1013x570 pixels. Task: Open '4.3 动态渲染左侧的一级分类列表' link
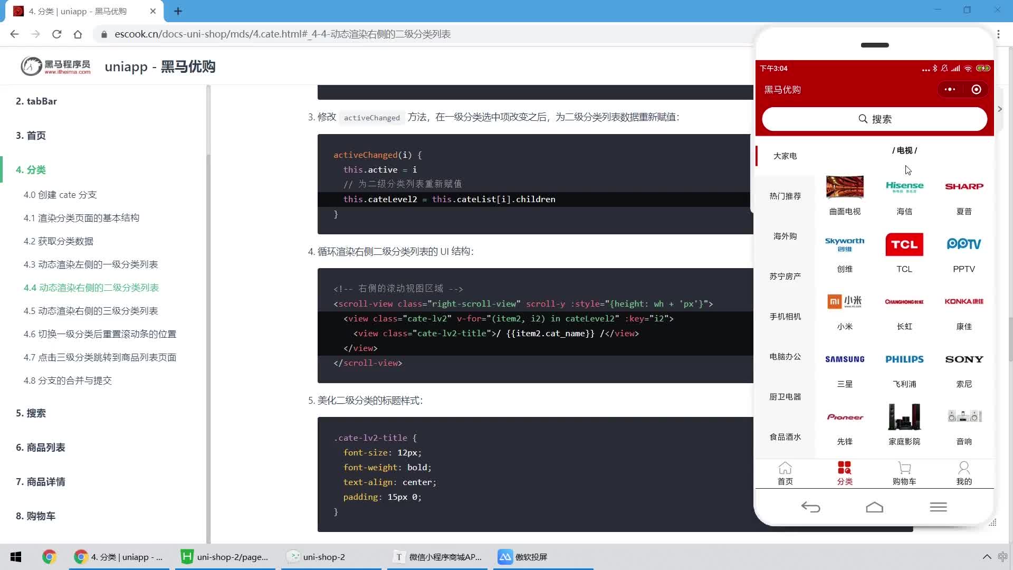point(91,264)
